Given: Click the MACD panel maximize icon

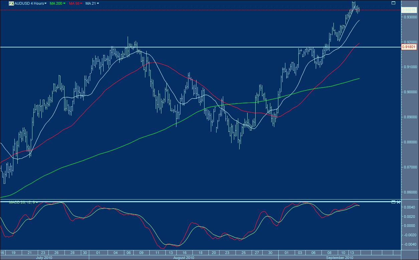Looking at the screenshot, I should pyautogui.click(x=393, y=202).
